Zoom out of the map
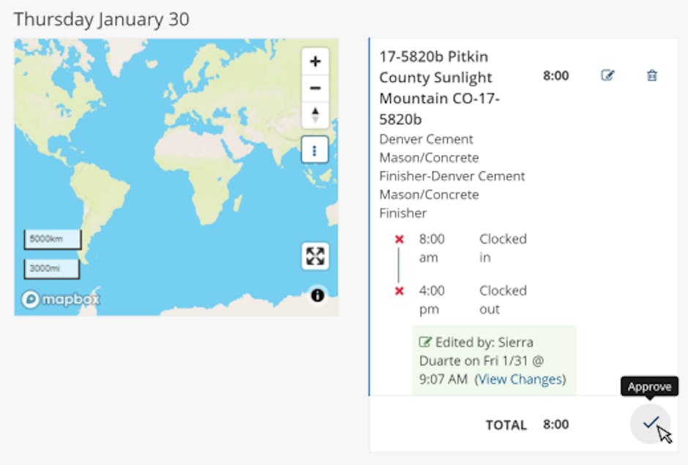 [314, 88]
